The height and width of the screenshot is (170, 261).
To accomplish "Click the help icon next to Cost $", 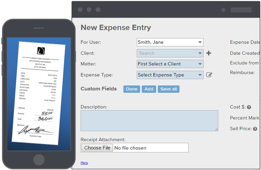I will click(x=249, y=107).
